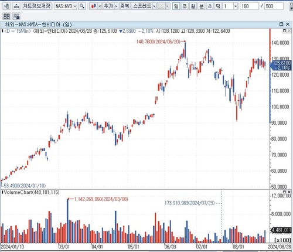This screenshot has height=252, width=293.
Task: Click the panel toggle icon at toolbar start
Action: 6,6
